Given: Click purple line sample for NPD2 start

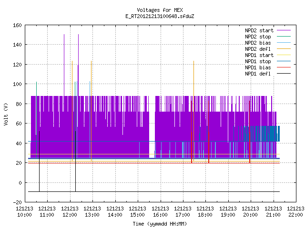Looking at the screenshot, I should click(x=284, y=30).
